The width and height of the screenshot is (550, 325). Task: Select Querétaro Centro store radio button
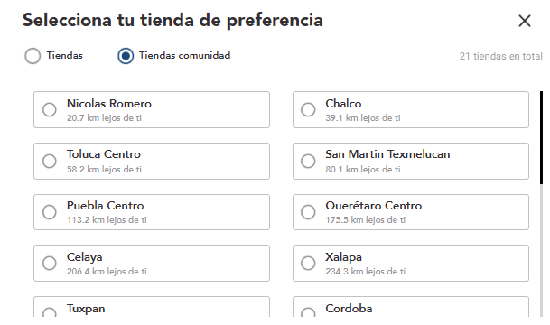308,212
